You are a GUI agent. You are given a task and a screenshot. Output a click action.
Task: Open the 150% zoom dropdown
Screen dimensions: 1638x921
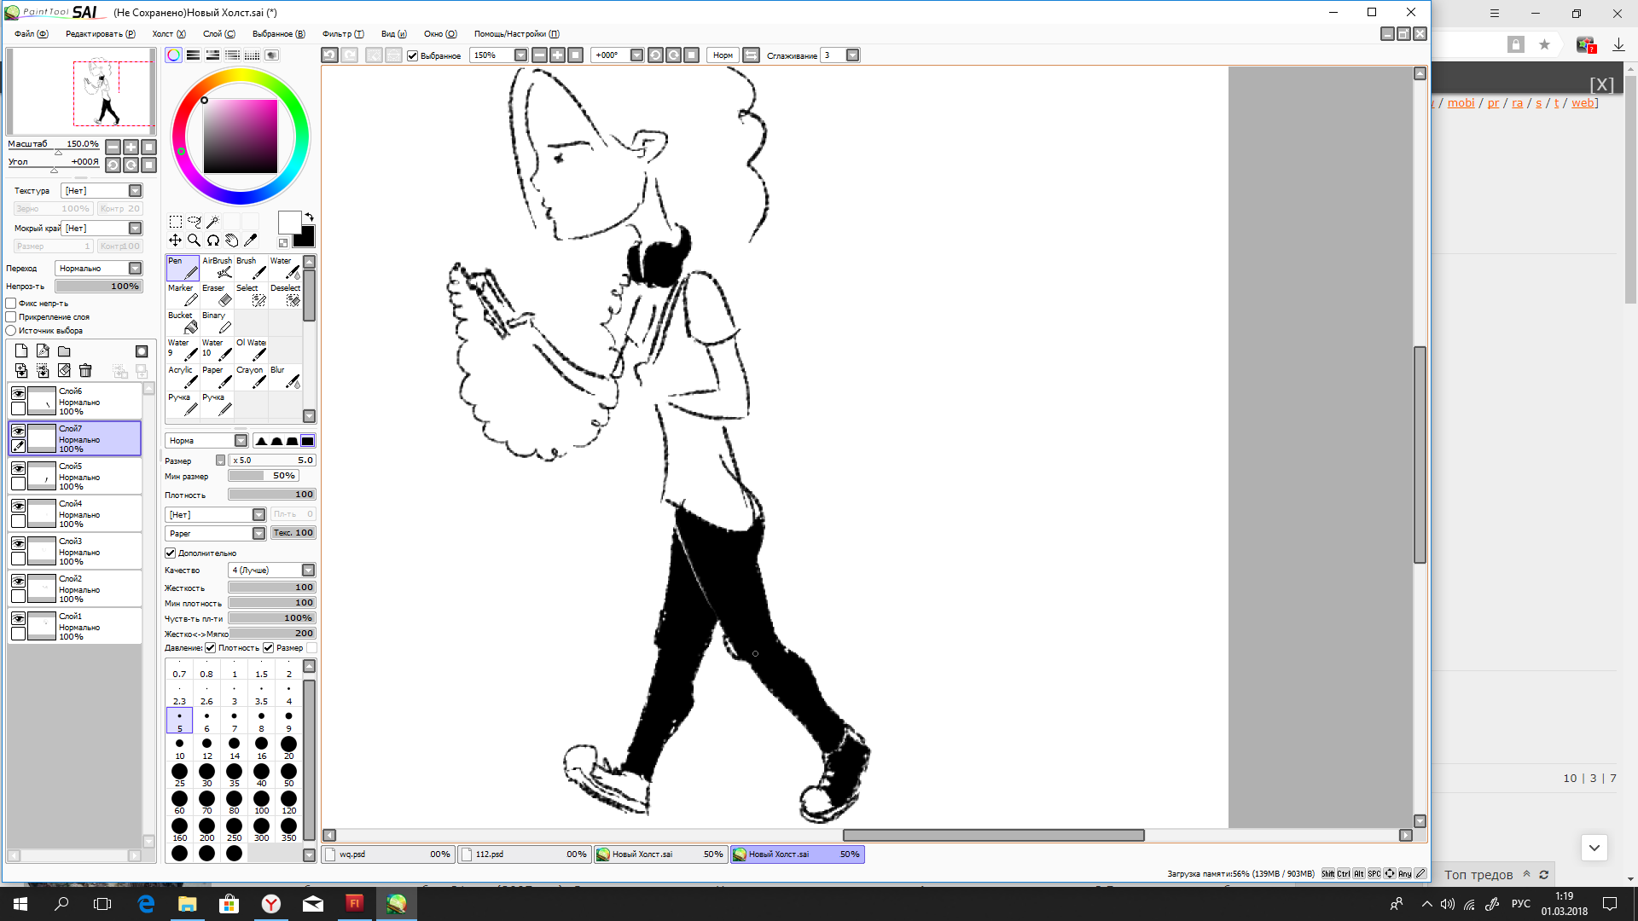pos(520,55)
